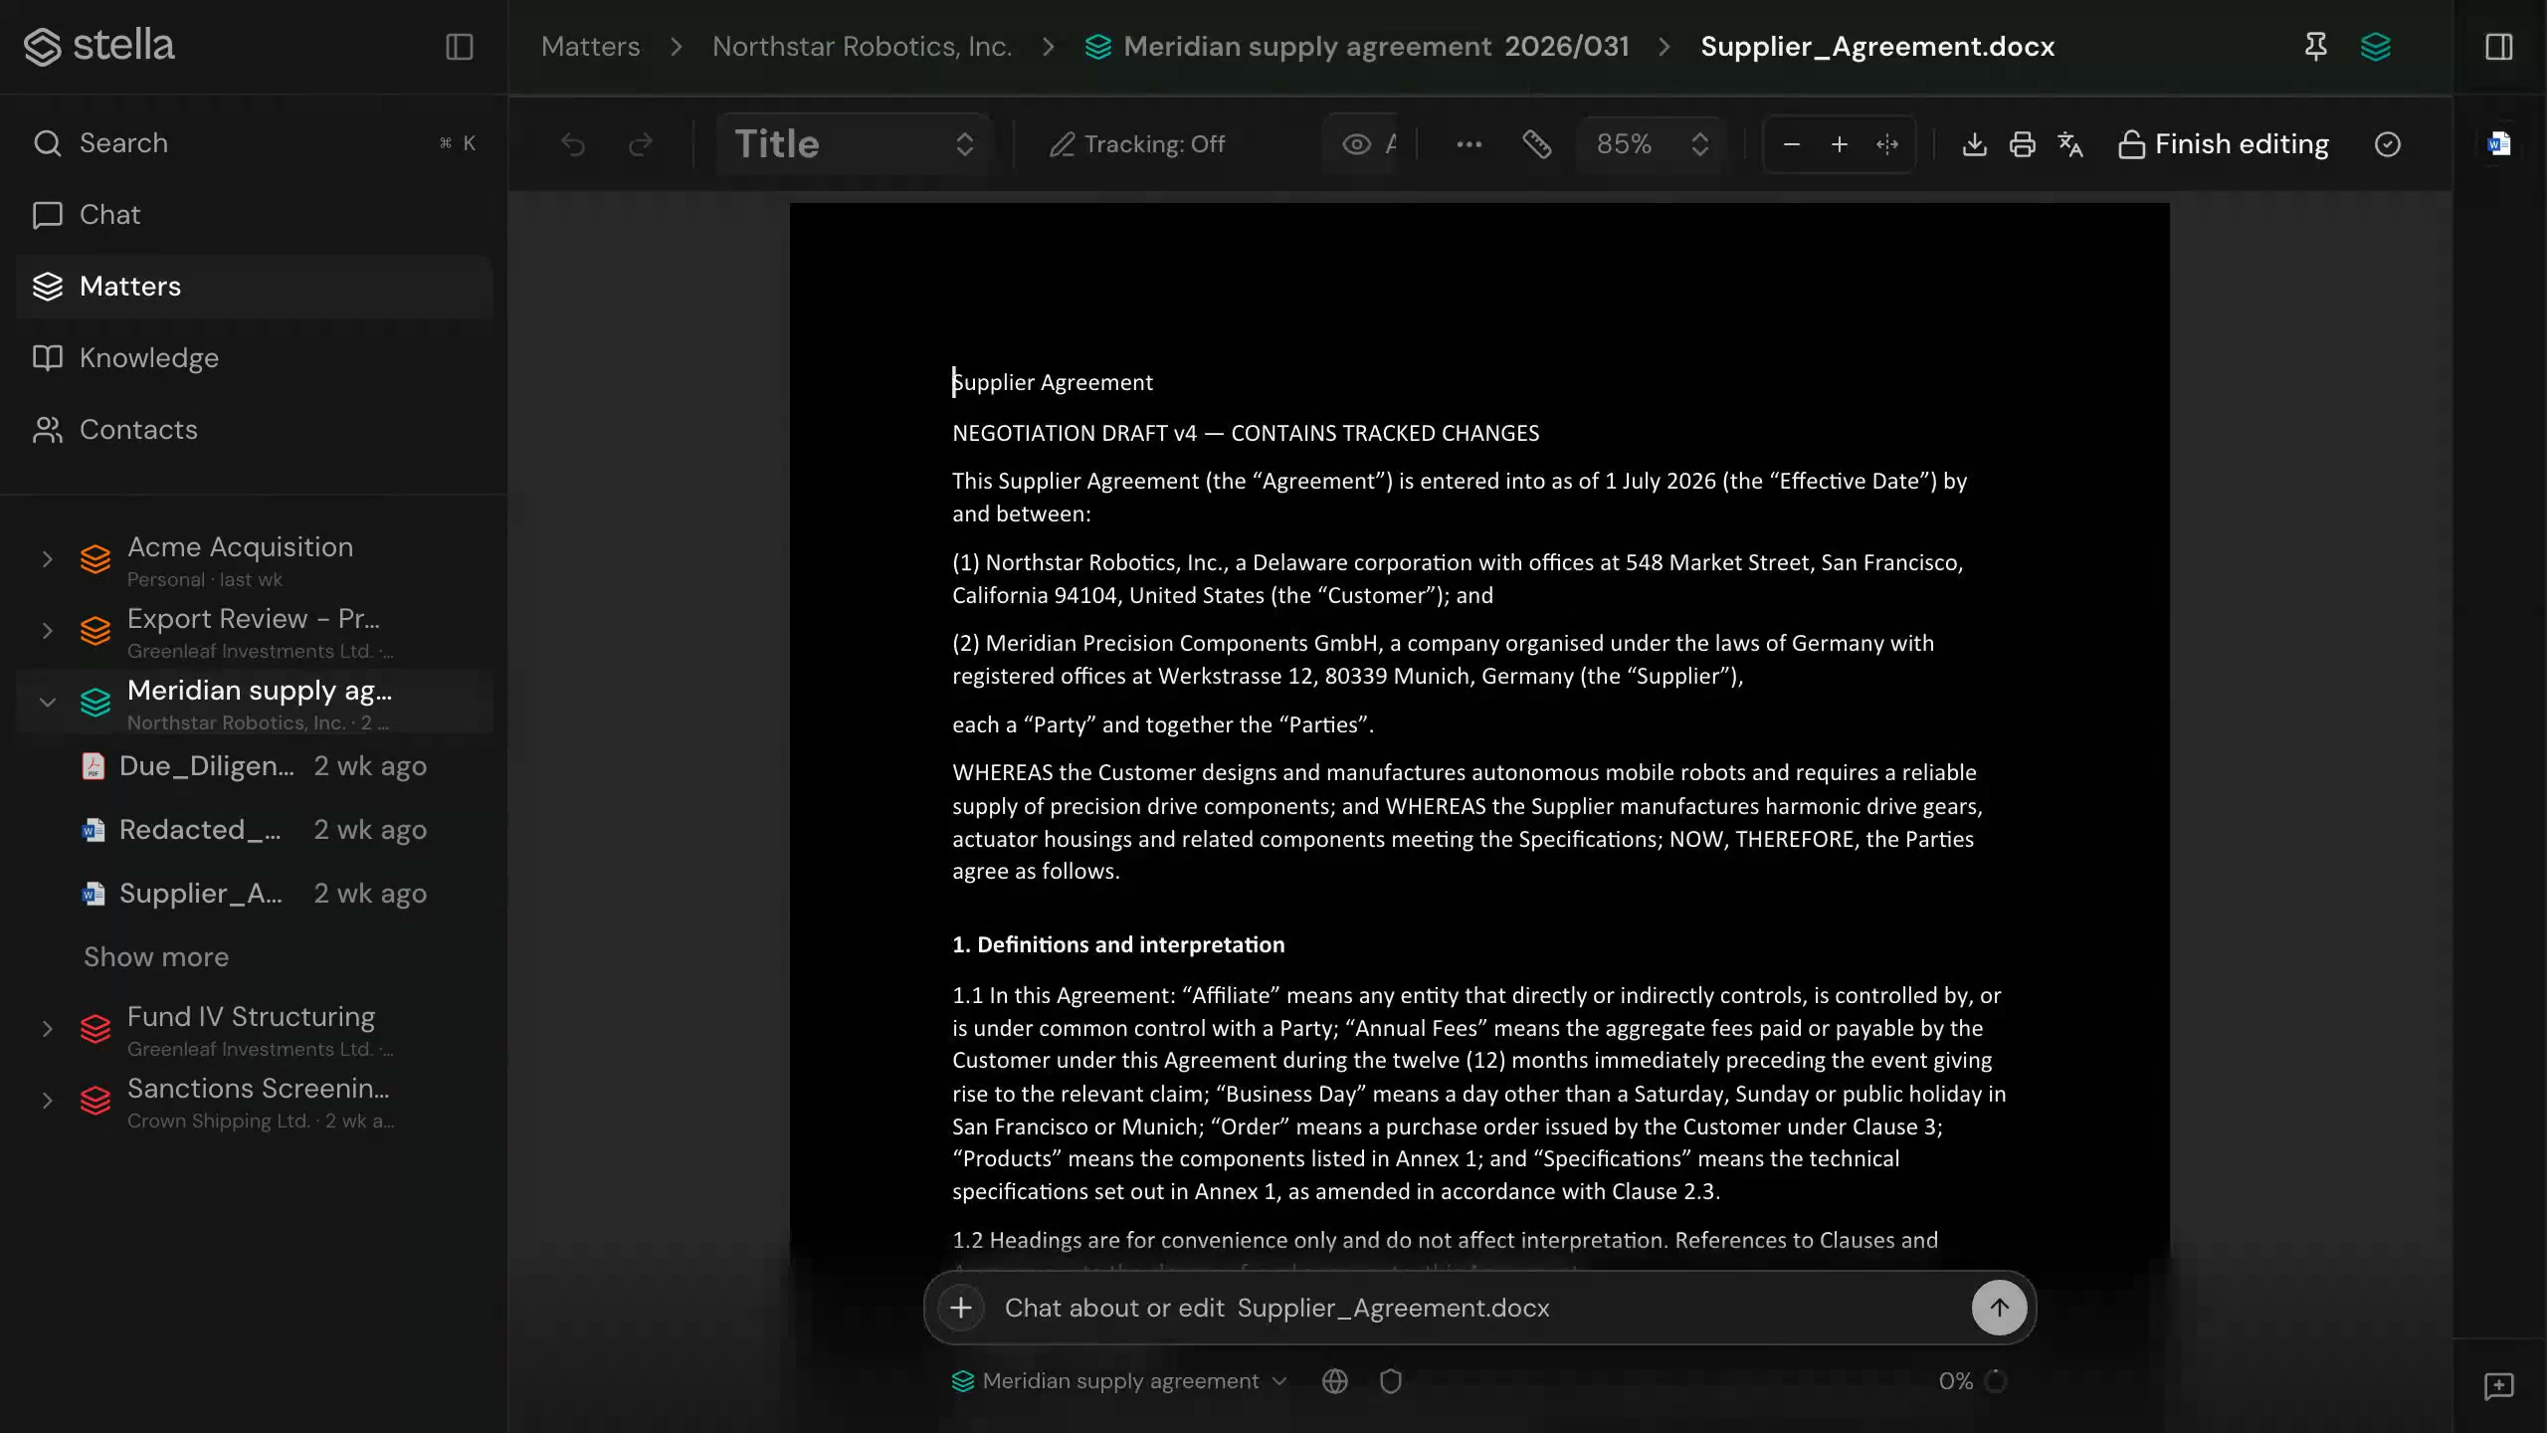The width and height of the screenshot is (2547, 1433).
Task: Open the Due_Diligence PDF file
Action: (255, 766)
